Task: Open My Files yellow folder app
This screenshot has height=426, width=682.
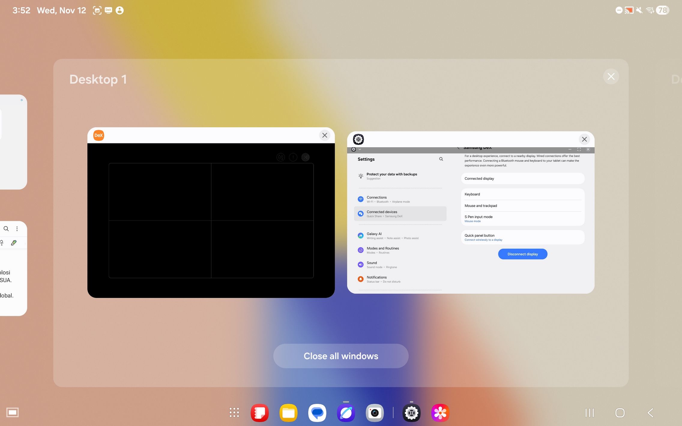Action: (288, 413)
